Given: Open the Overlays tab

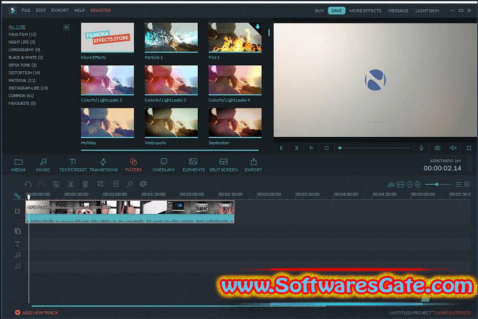Looking at the screenshot, I should tap(164, 165).
